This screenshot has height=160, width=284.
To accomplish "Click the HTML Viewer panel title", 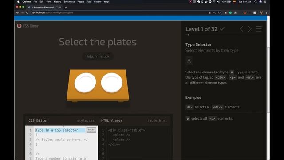I will click(x=111, y=120).
